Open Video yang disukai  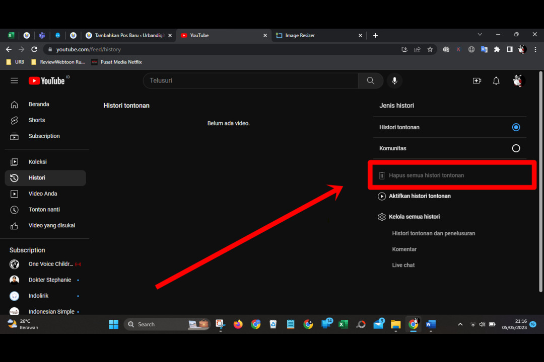pos(45,226)
